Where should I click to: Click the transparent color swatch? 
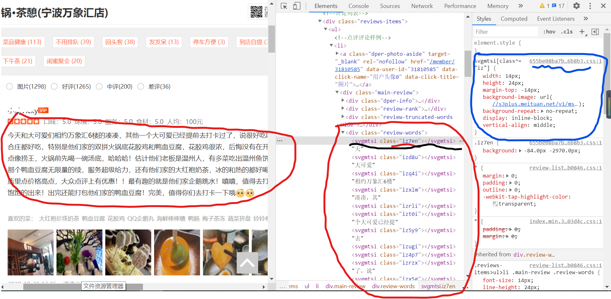[x=495, y=204]
